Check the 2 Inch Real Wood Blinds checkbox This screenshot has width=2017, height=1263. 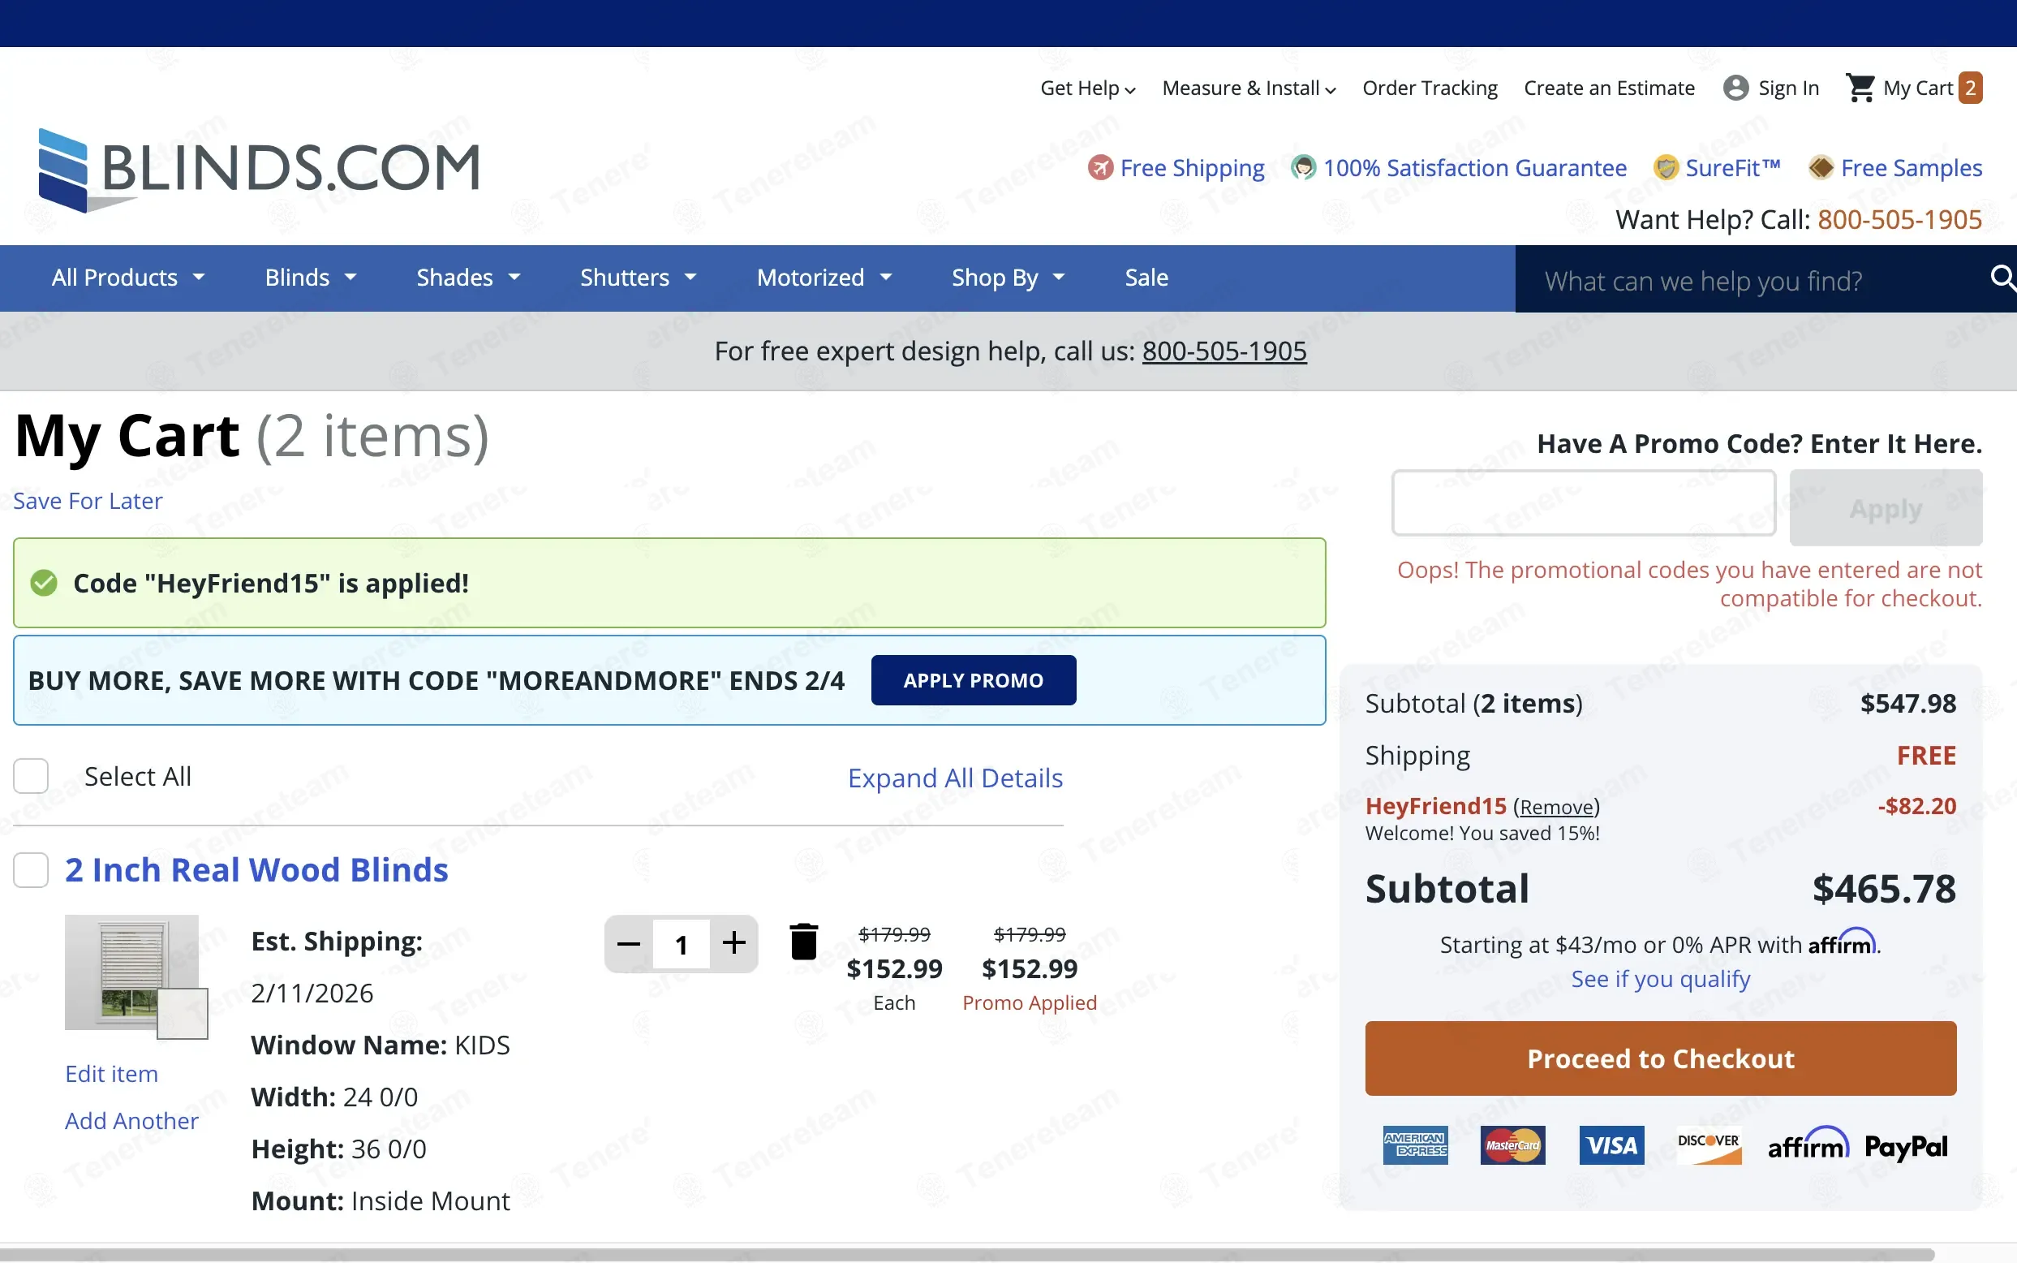click(31, 869)
